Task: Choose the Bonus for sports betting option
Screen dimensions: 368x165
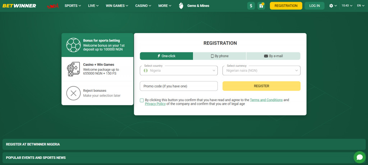Action: coord(97,45)
